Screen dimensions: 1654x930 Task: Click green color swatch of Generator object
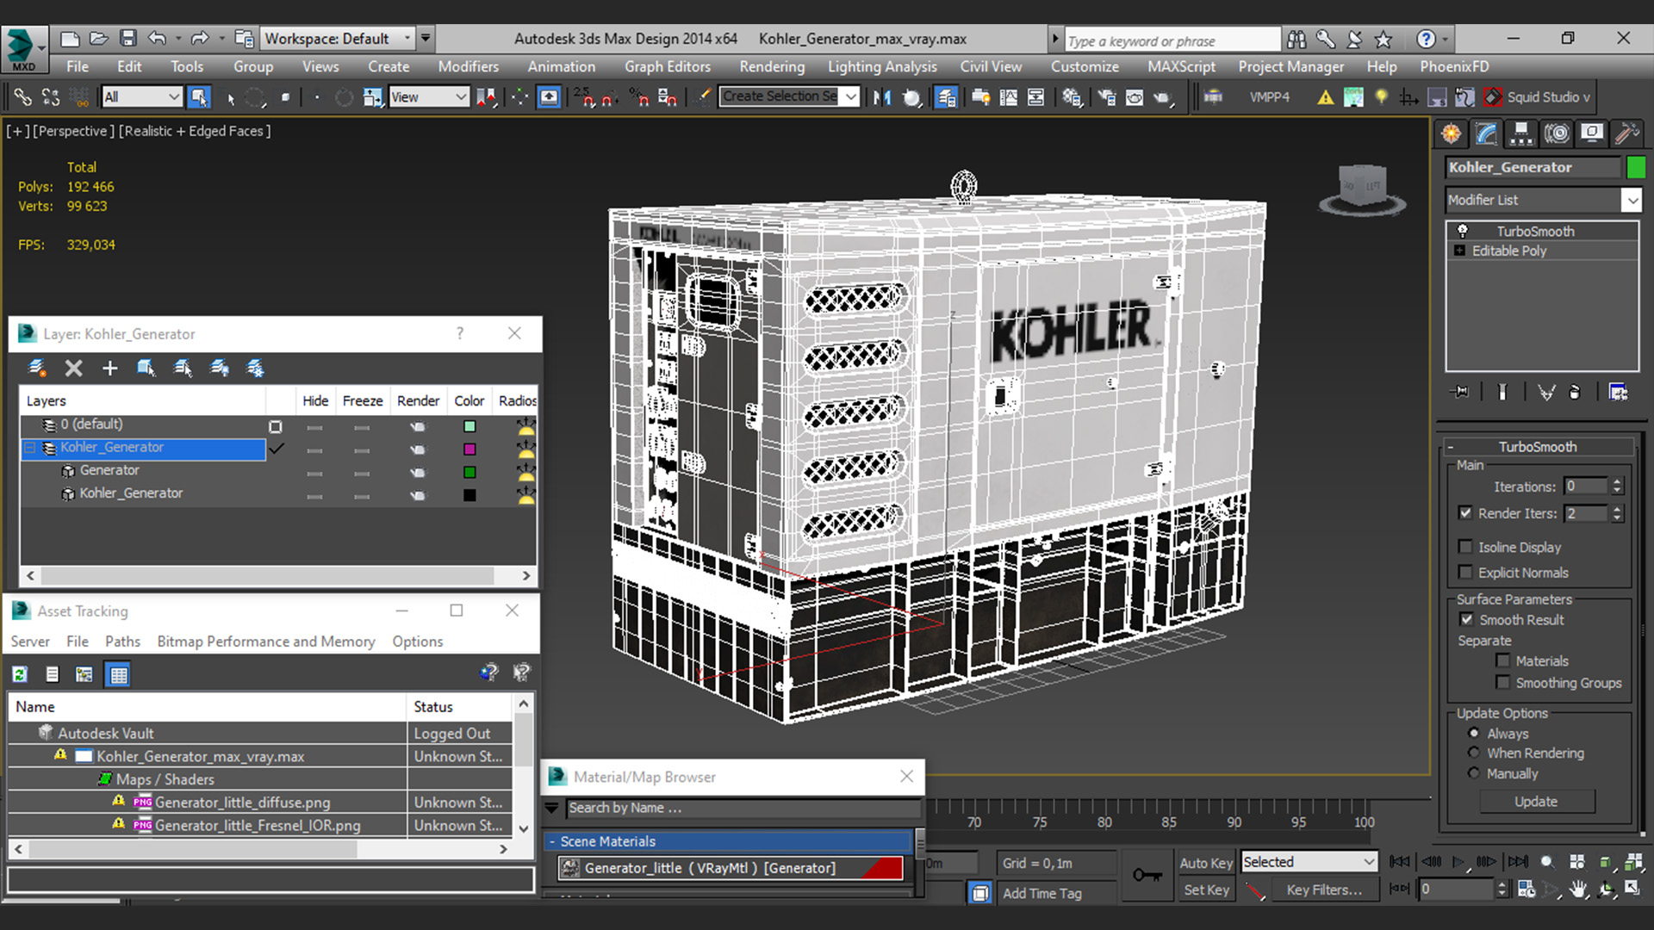pyautogui.click(x=469, y=472)
